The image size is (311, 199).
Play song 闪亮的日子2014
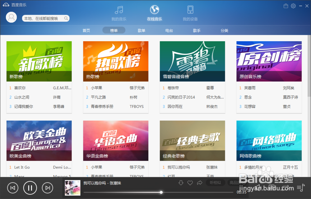[181, 97]
